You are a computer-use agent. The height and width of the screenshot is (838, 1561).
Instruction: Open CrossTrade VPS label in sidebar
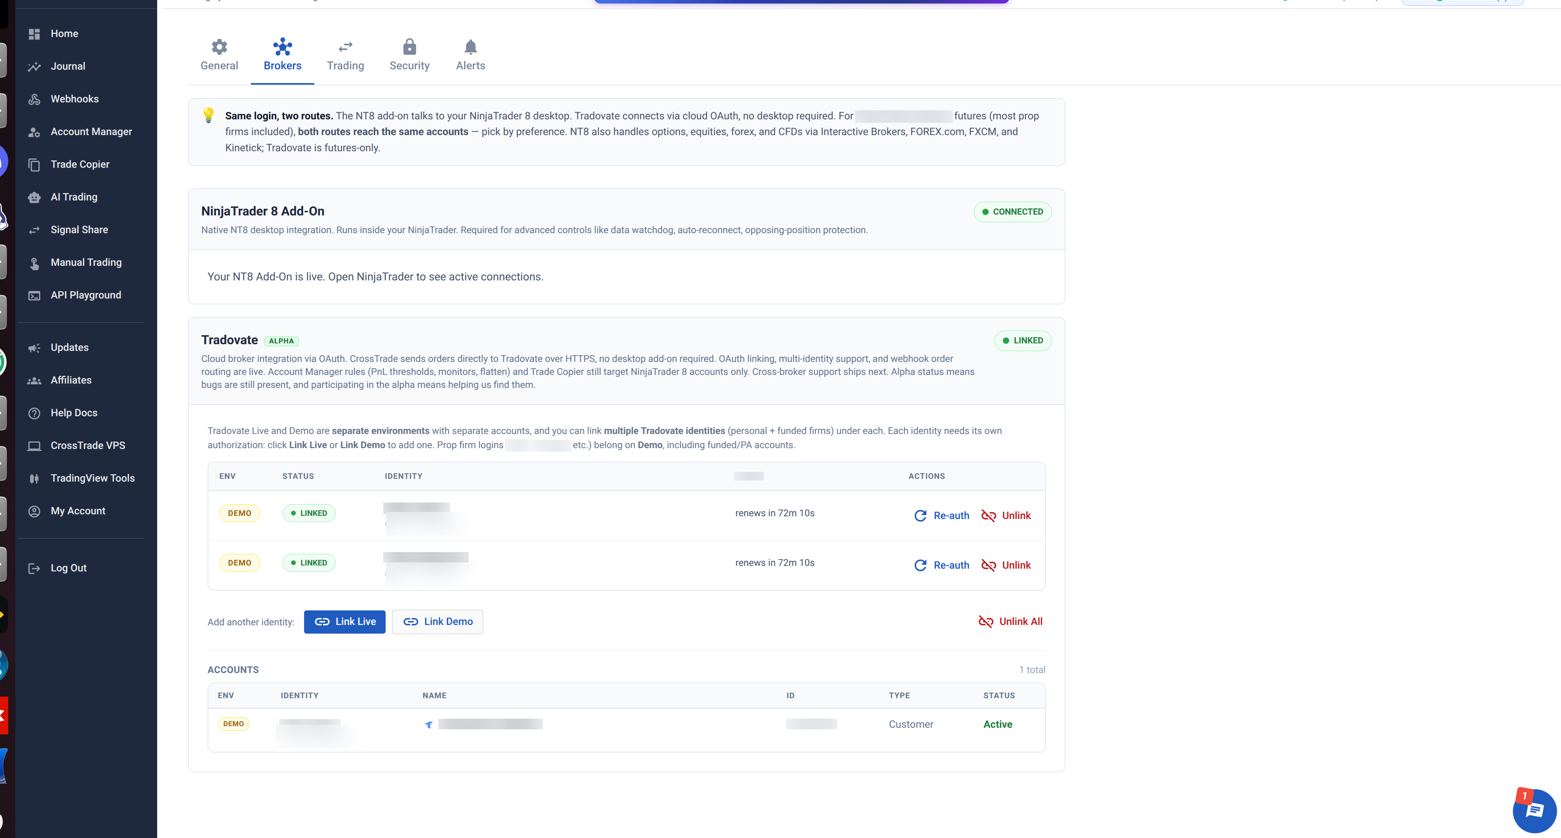click(88, 445)
